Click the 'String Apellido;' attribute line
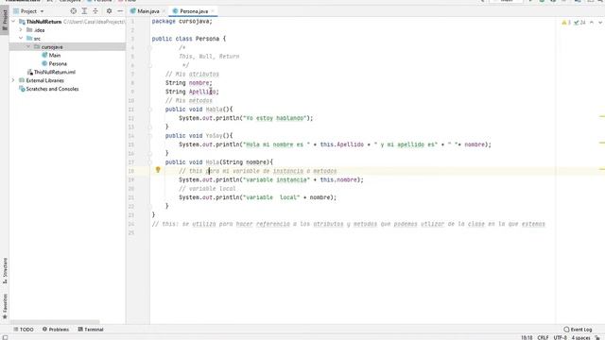605x340 pixels. point(192,92)
